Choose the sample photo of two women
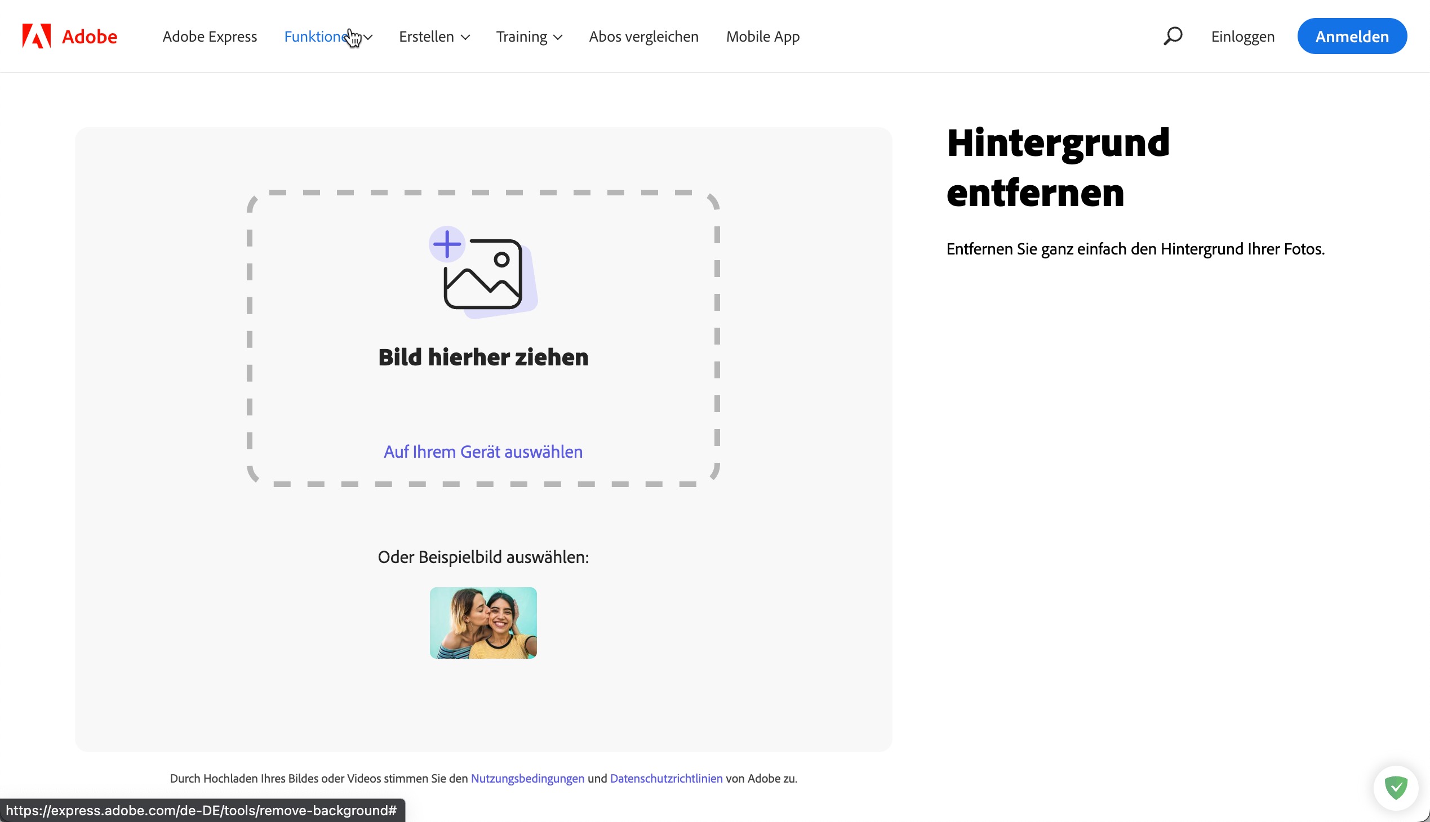The height and width of the screenshot is (822, 1430). tap(483, 623)
